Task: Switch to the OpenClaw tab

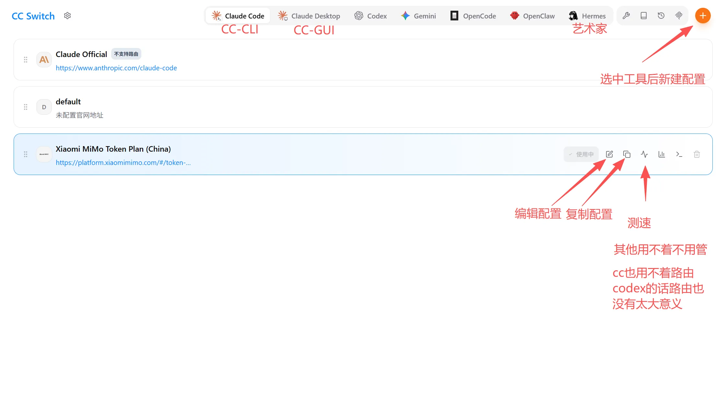Action: (x=532, y=16)
